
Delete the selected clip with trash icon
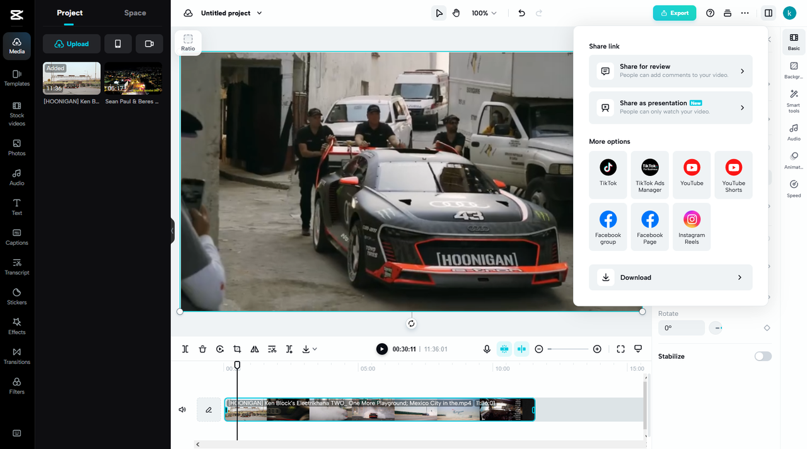[202, 349]
